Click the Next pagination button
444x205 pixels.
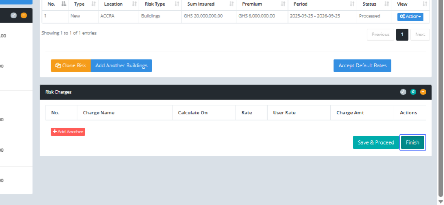(x=420, y=35)
